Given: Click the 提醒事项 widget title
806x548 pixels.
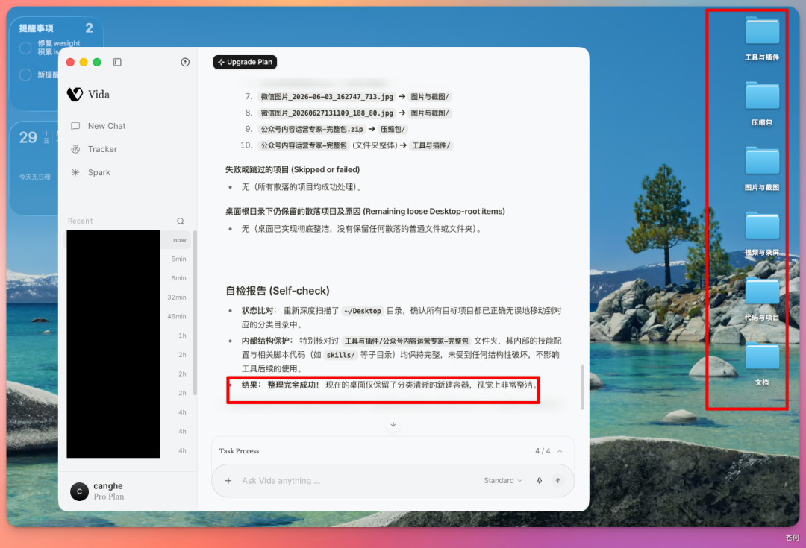Looking at the screenshot, I should [x=36, y=28].
